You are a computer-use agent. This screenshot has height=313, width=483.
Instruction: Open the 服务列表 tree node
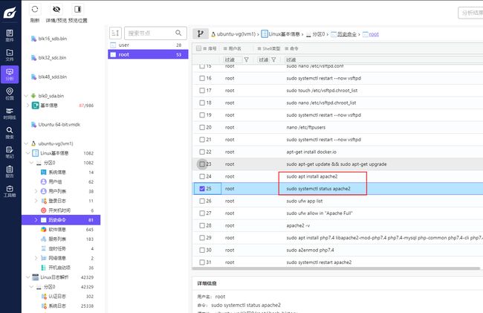point(57,239)
